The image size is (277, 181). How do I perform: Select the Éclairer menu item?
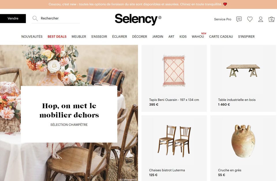click(x=119, y=36)
